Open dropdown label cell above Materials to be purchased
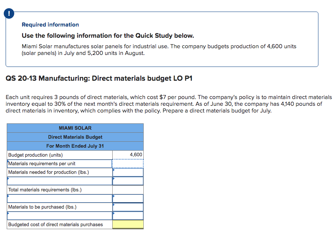This screenshot has width=333, height=240. click(x=59, y=199)
